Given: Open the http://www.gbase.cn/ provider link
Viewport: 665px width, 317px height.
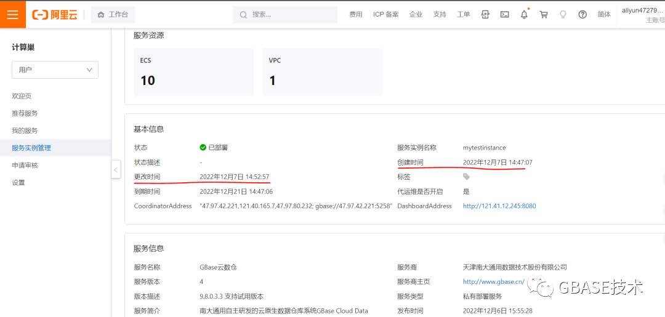Looking at the screenshot, I should [494, 281].
